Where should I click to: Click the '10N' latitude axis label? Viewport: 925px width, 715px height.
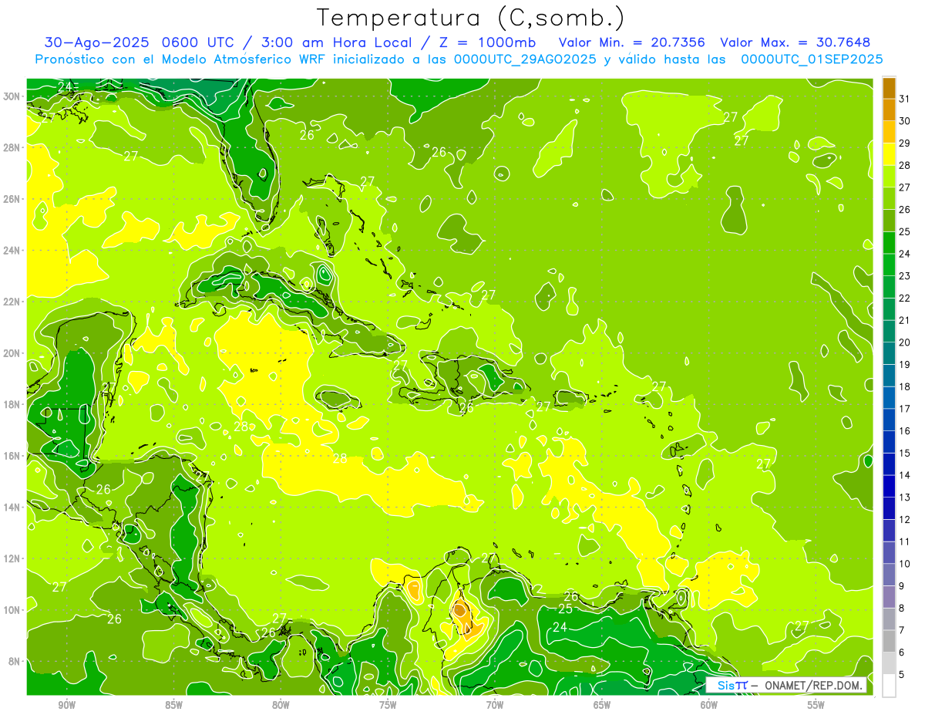point(13,609)
